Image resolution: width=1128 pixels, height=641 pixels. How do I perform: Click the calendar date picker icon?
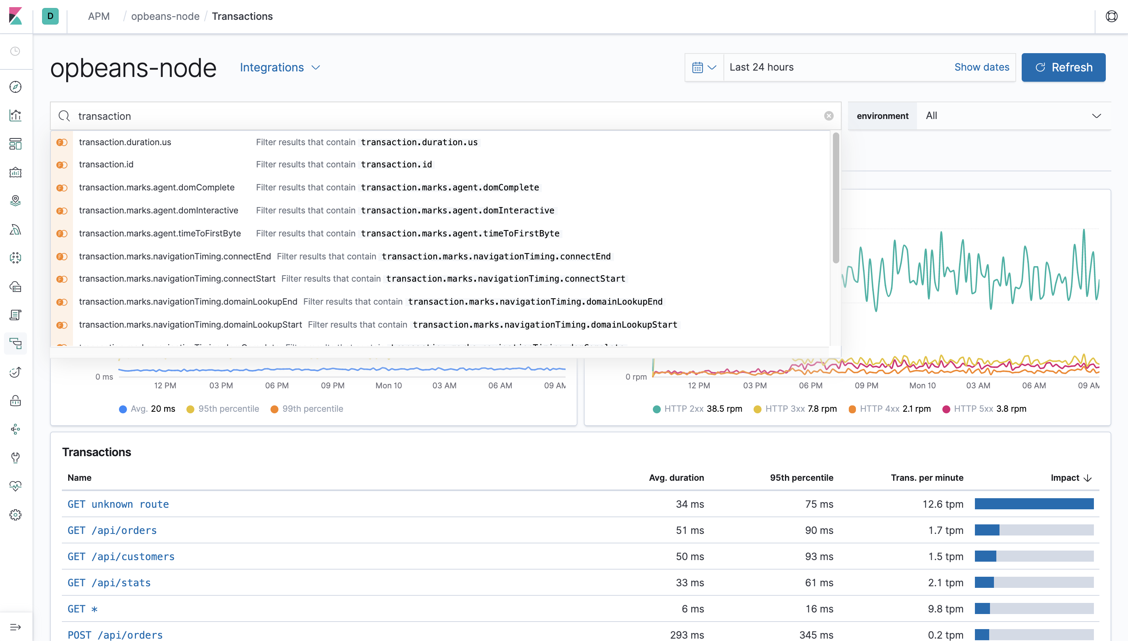click(697, 67)
